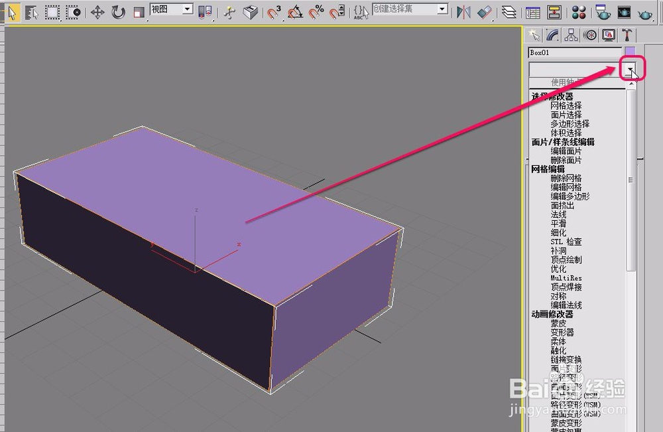Toggle the 3D Snaps magnet
The width and height of the screenshot is (663, 432).
(x=274, y=12)
